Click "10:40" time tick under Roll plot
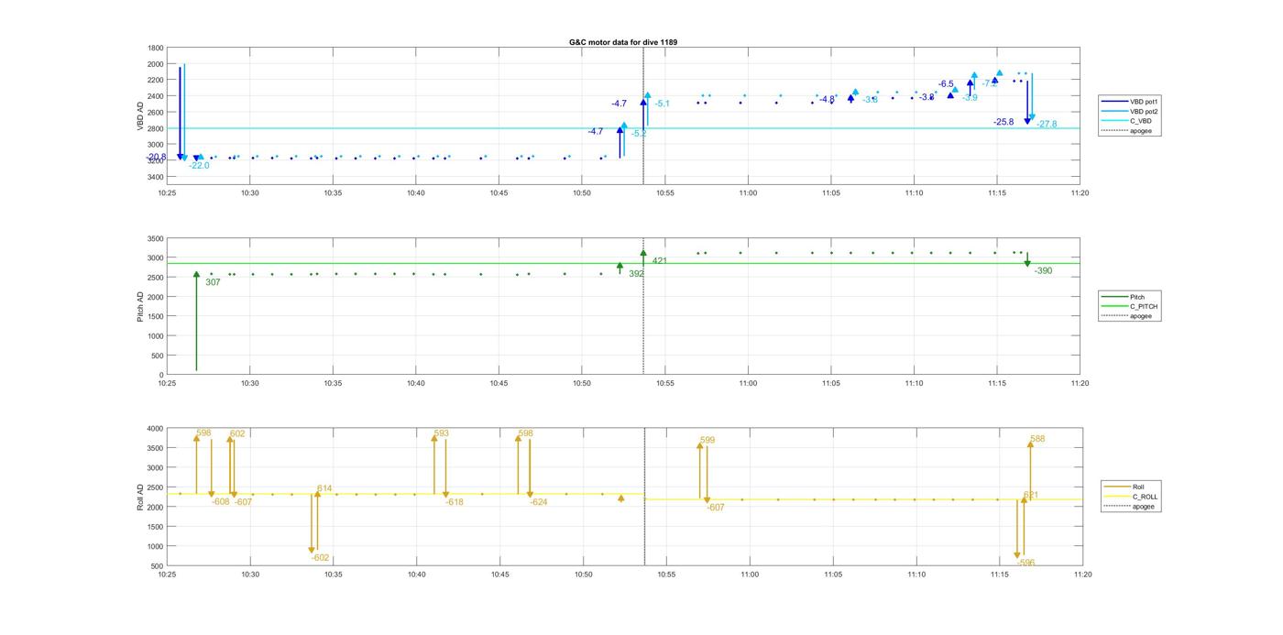The height and width of the screenshot is (635, 1283). [x=416, y=575]
